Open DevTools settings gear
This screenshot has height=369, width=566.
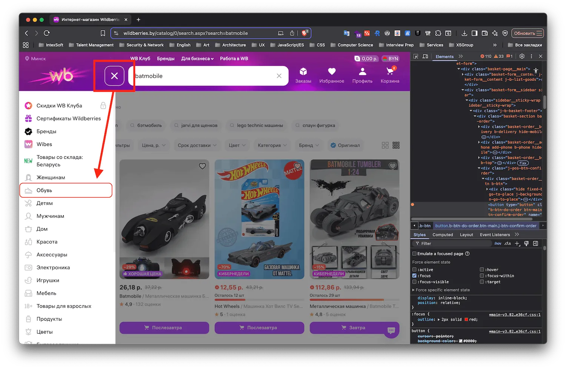coord(522,56)
